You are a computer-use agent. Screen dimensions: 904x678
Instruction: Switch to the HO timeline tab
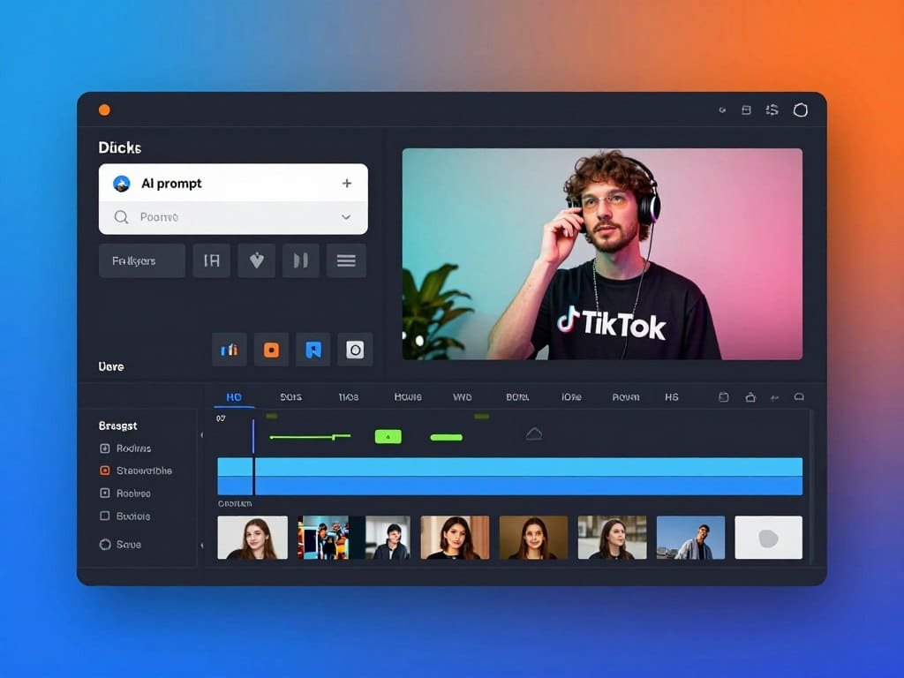click(x=234, y=397)
